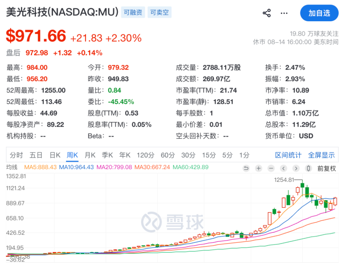This screenshot has height=263, width=341.
Task: Open the three-dot more options menu
Action: pyautogui.click(x=284, y=13)
